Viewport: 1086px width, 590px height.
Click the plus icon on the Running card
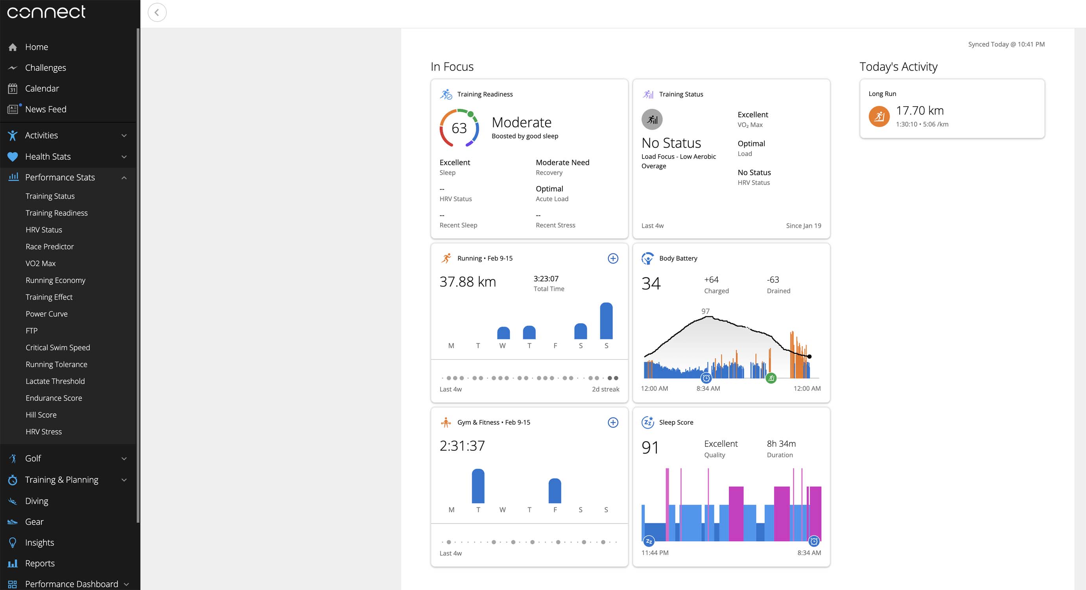click(x=612, y=258)
